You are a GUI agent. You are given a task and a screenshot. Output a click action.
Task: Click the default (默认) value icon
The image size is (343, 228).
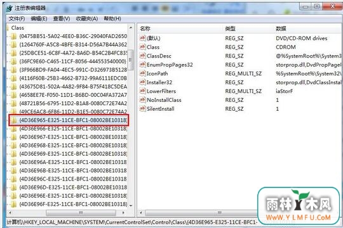pos(142,38)
